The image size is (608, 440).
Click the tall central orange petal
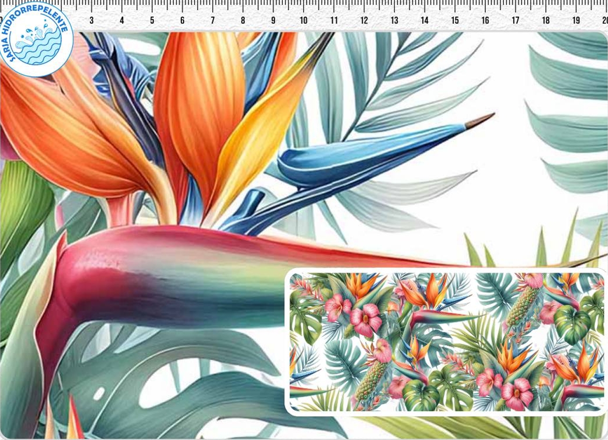(199, 108)
